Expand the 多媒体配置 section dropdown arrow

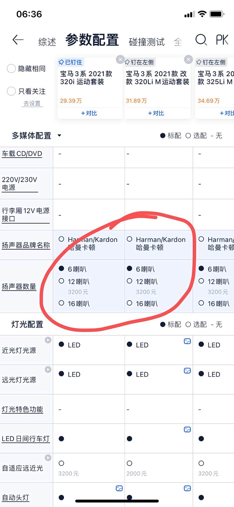point(60,136)
